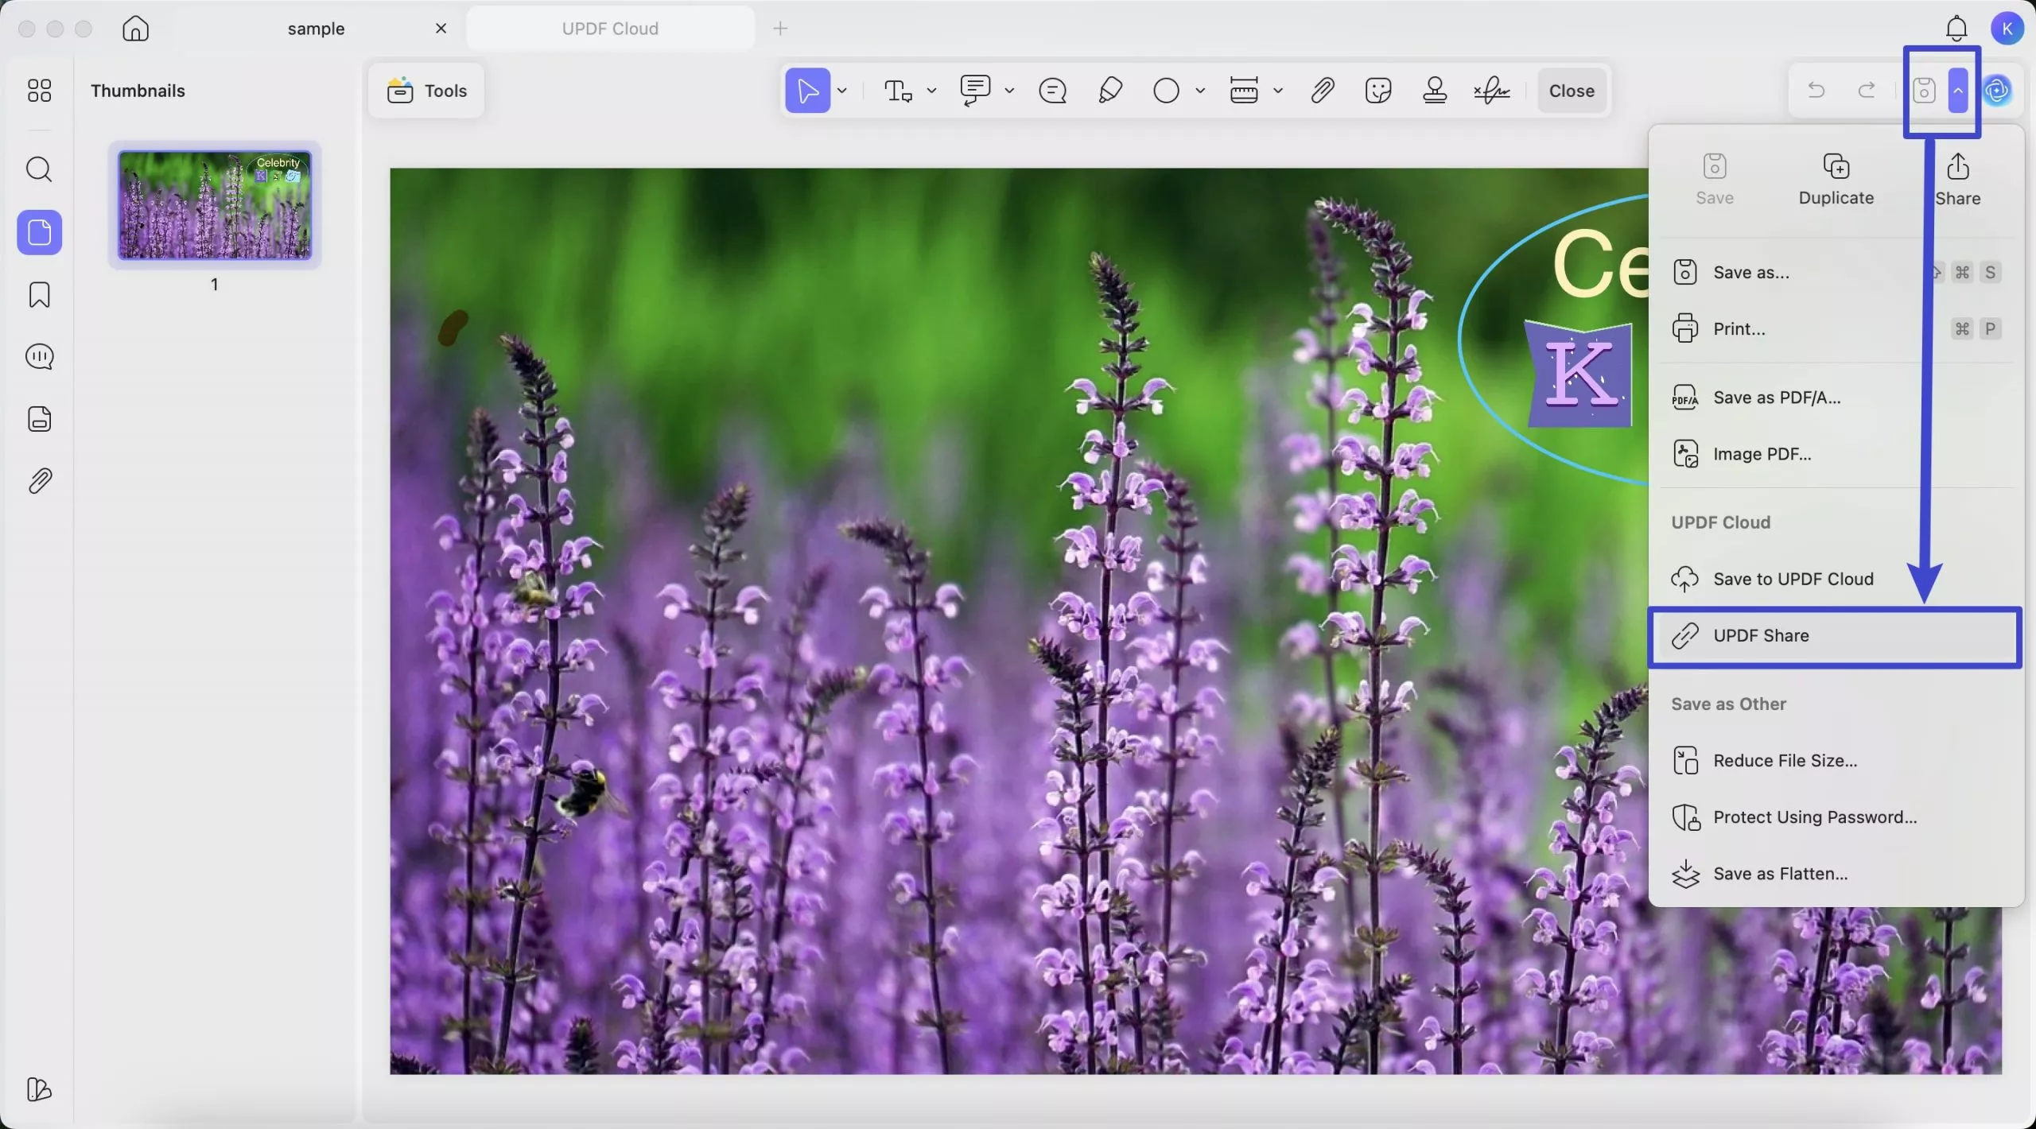Select the sticky note eraser-like comment icon

1052,91
